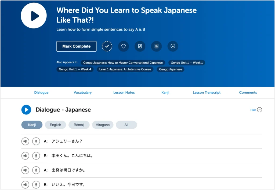This screenshot has height=190, width=275.
Task: Go to the Dialogue tab
Action: [41, 92]
